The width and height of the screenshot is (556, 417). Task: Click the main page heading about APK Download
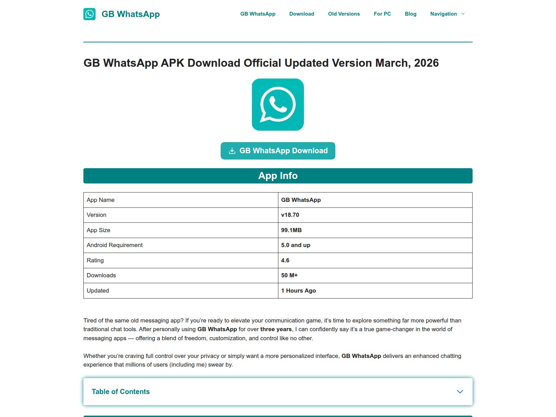[x=261, y=63]
